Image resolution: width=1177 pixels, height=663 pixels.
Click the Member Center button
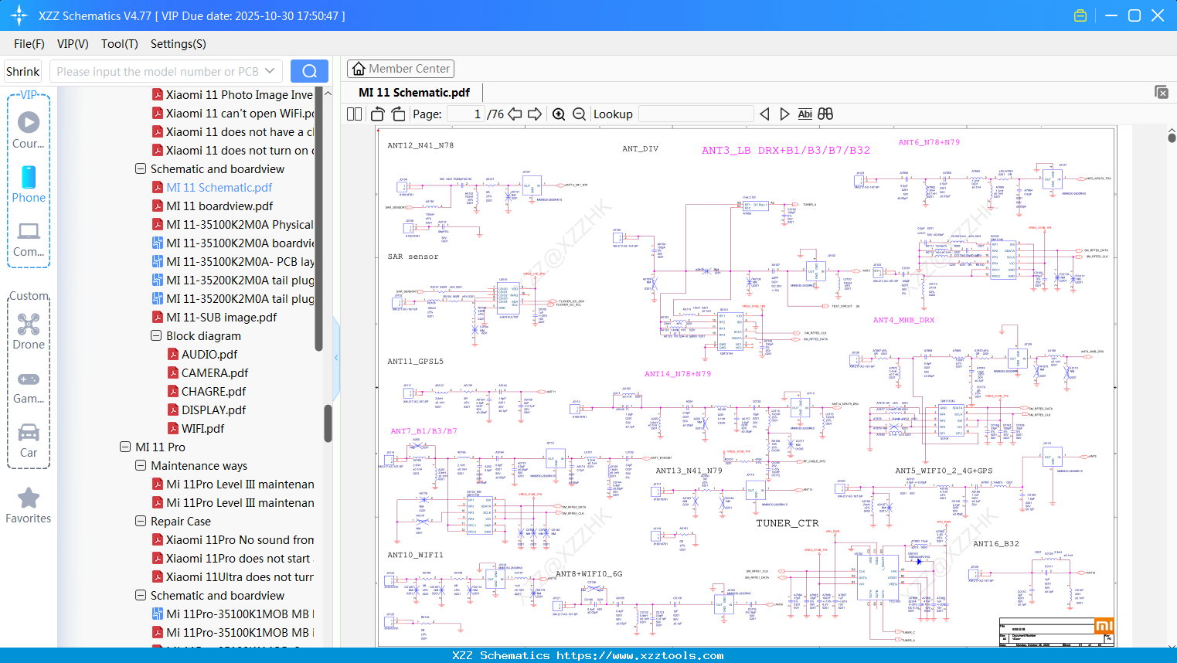pos(400,69)
